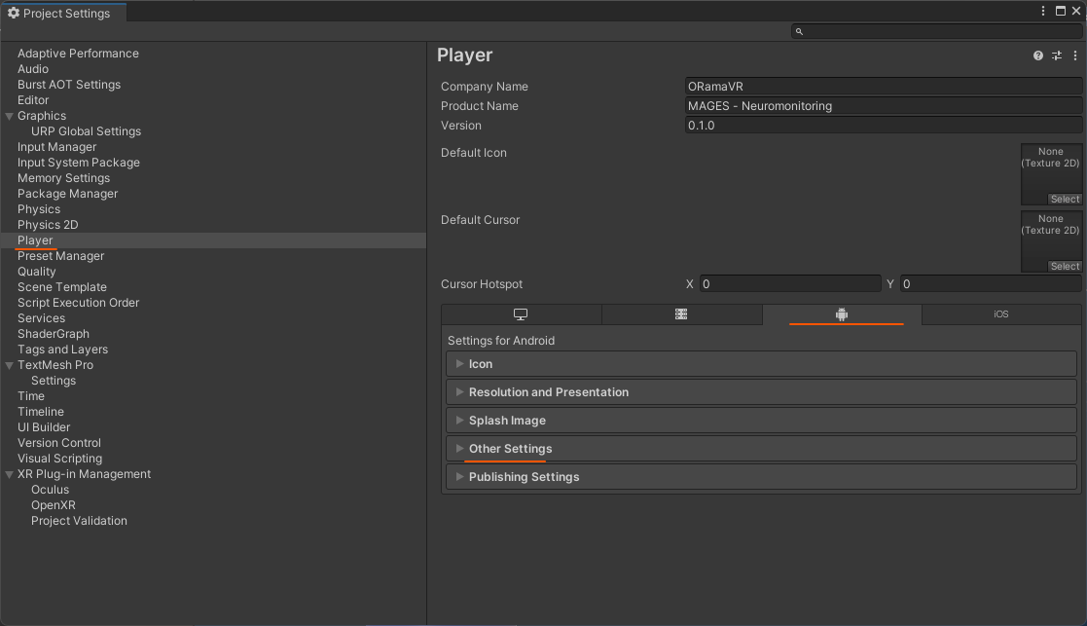Open Memory Settings
Image resolution: width=1087 pixels, height=626 pixels.
[x=63, y=178]
